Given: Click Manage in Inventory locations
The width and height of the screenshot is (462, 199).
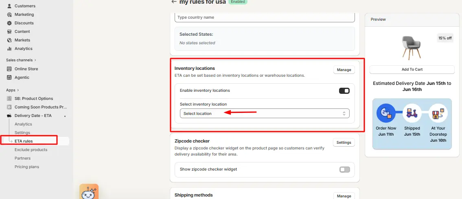Looking at the screenshot, I should click(x=344, y=70).
